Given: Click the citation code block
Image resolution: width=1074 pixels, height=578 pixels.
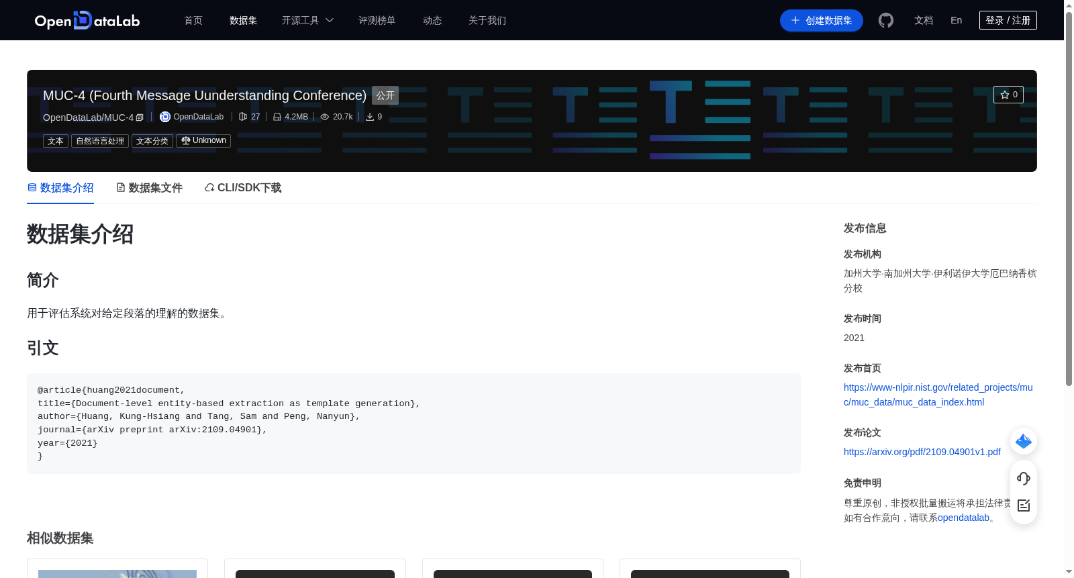Looking at the screenshot, I should click(x=413, y=424).
